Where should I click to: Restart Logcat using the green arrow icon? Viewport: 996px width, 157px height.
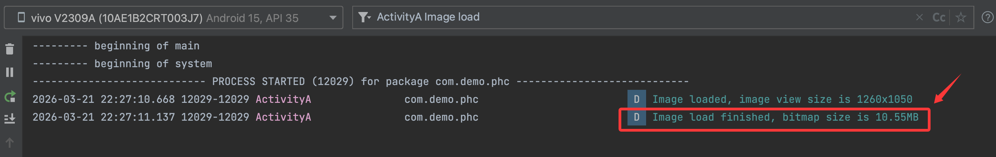click(10, 96)
